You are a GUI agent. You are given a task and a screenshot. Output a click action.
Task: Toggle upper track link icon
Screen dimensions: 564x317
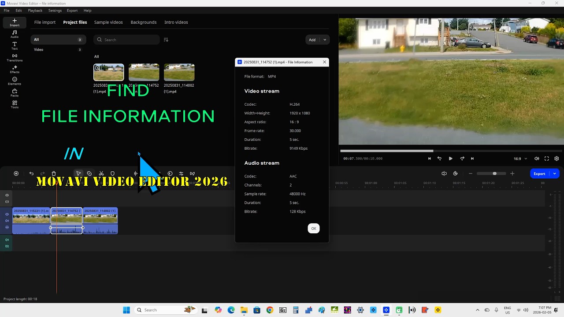[7, 202]
